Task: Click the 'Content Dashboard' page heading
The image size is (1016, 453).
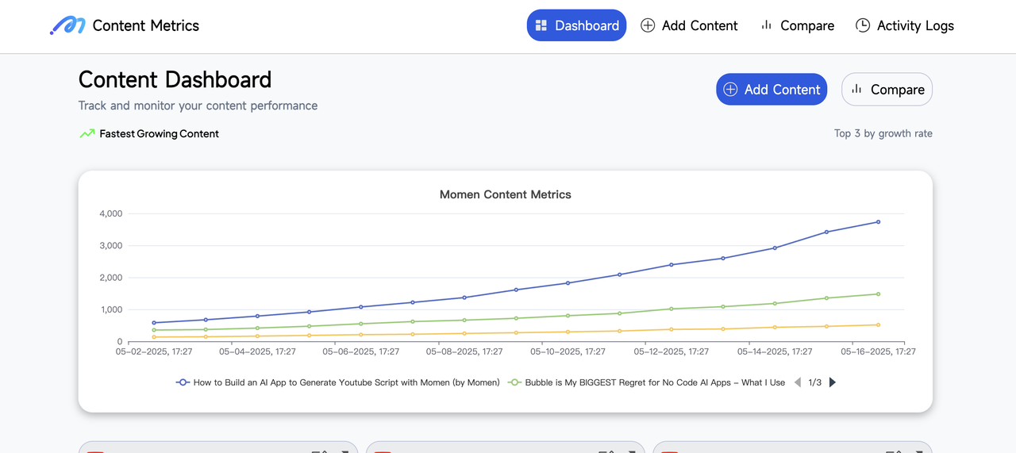Action: click(x=175, y=79)
